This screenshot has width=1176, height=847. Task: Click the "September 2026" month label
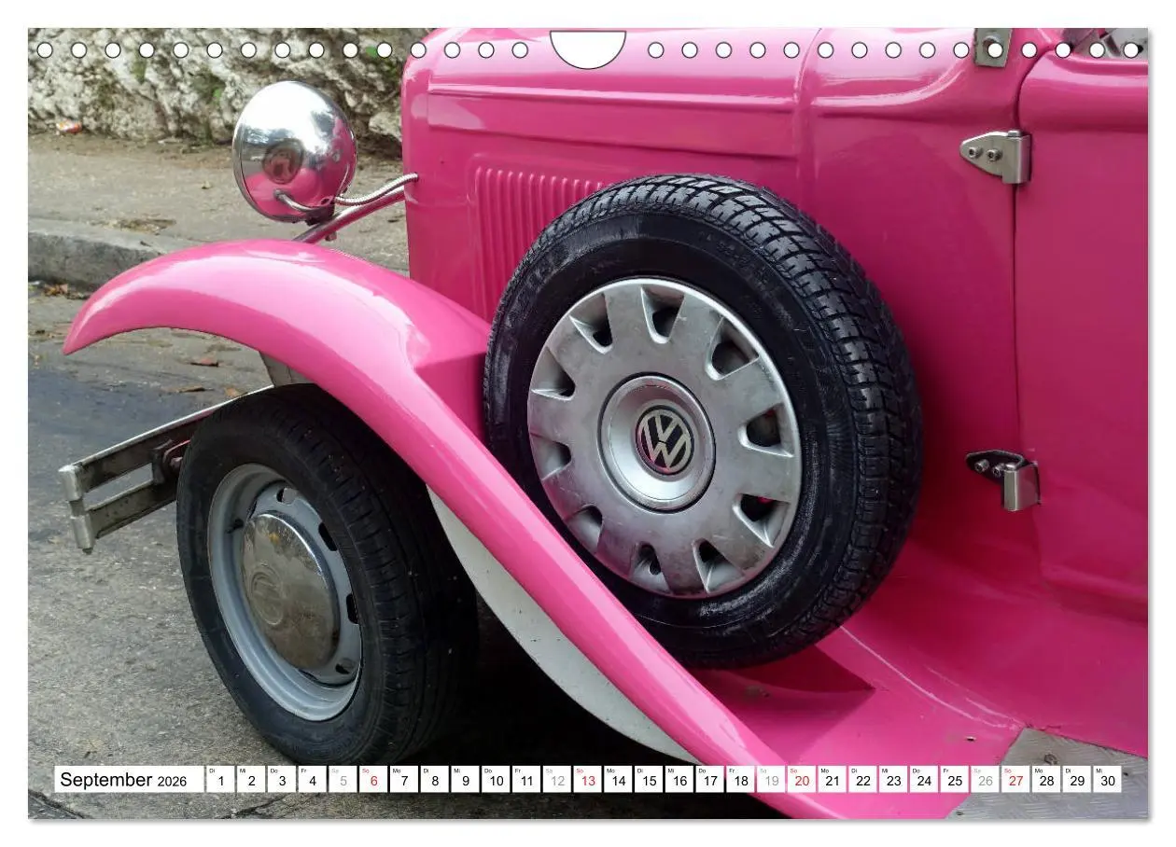coord(123,780)
